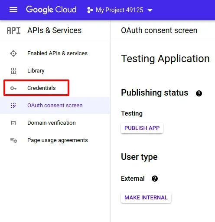Click the project hexagon icon
The height and width of the screenshot is (222, 215).
(90, 10)
